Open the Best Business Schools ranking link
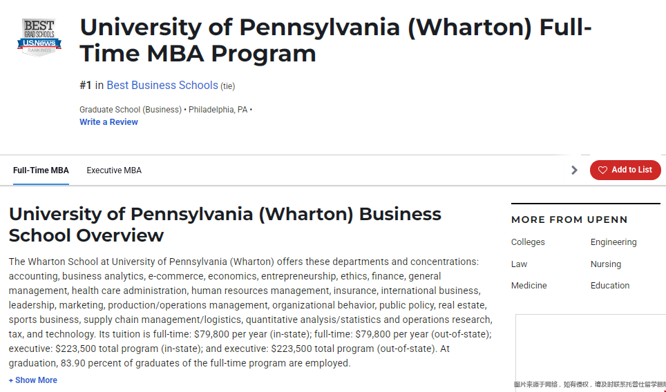Screen dimensions: 666x392 click(x=162, y=86)
